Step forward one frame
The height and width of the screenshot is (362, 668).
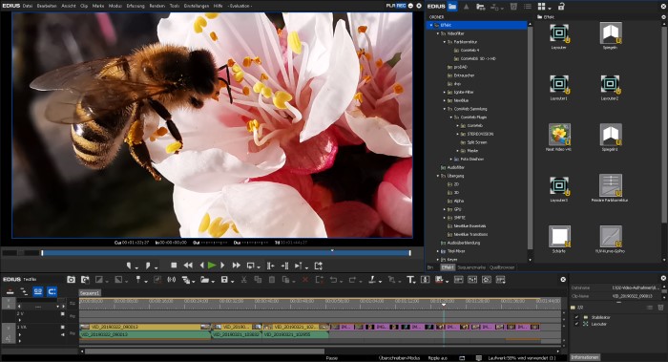tap(222, 266)
